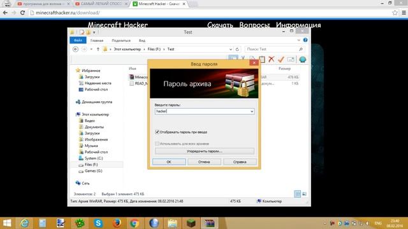Open the green ICQ flower taskbar icon
The height and width of the screenshot is (229, 408).
point(79,223)
